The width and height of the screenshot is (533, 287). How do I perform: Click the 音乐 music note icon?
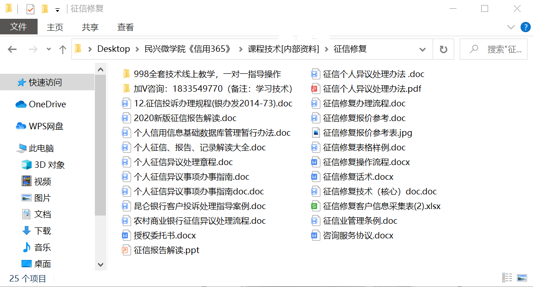(x=27, y=247)
